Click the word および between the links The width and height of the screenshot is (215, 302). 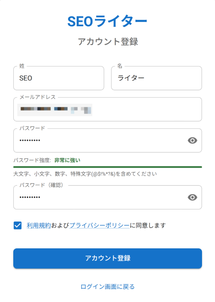(60, 226)
